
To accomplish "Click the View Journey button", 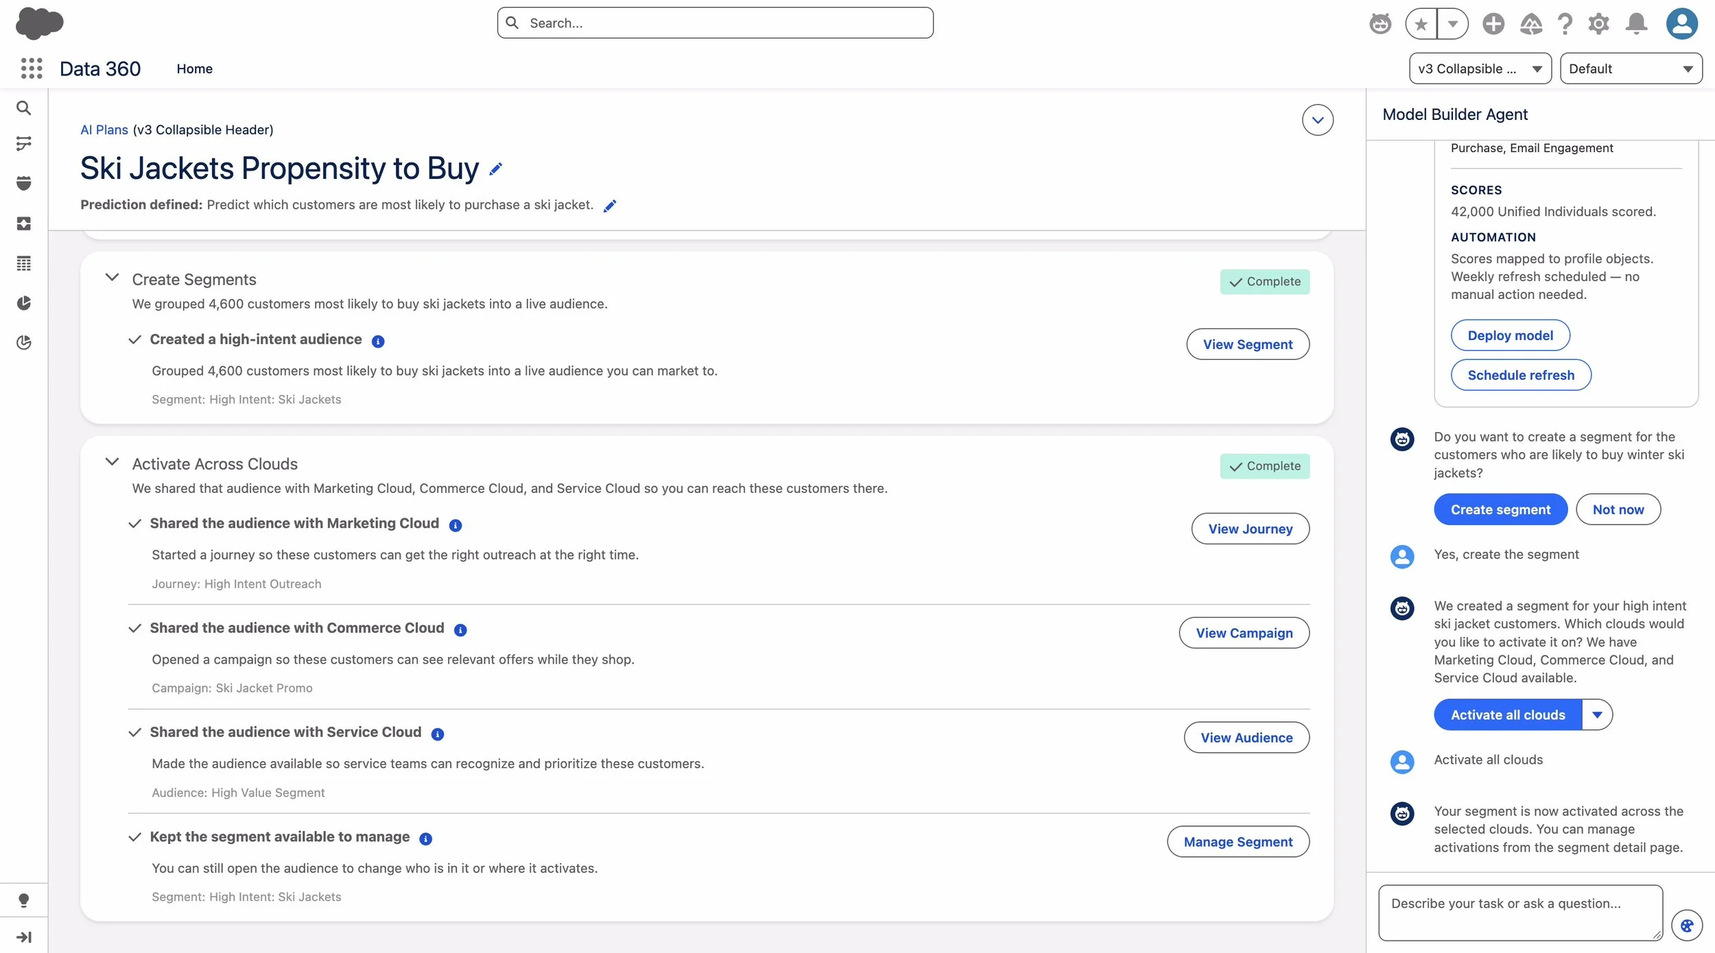I will click(1250, 529).
